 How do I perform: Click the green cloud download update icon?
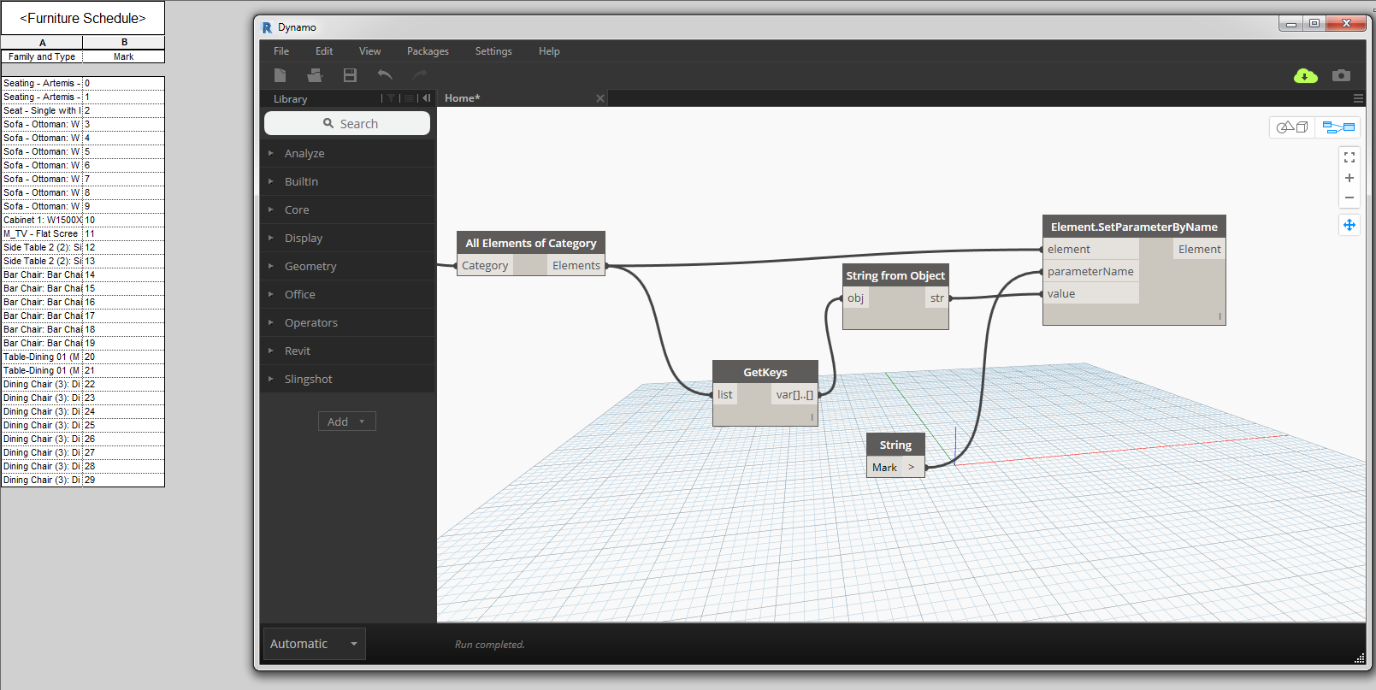[x=1305, y=75]
